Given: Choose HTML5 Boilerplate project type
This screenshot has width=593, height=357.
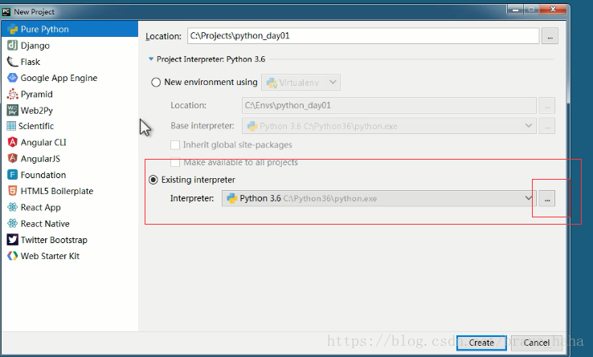Looking at the screenshot, I should (x=70, y=191).
